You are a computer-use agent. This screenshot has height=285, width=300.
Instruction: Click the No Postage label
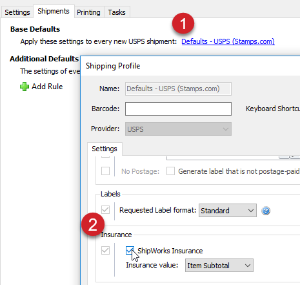point(140,171)
